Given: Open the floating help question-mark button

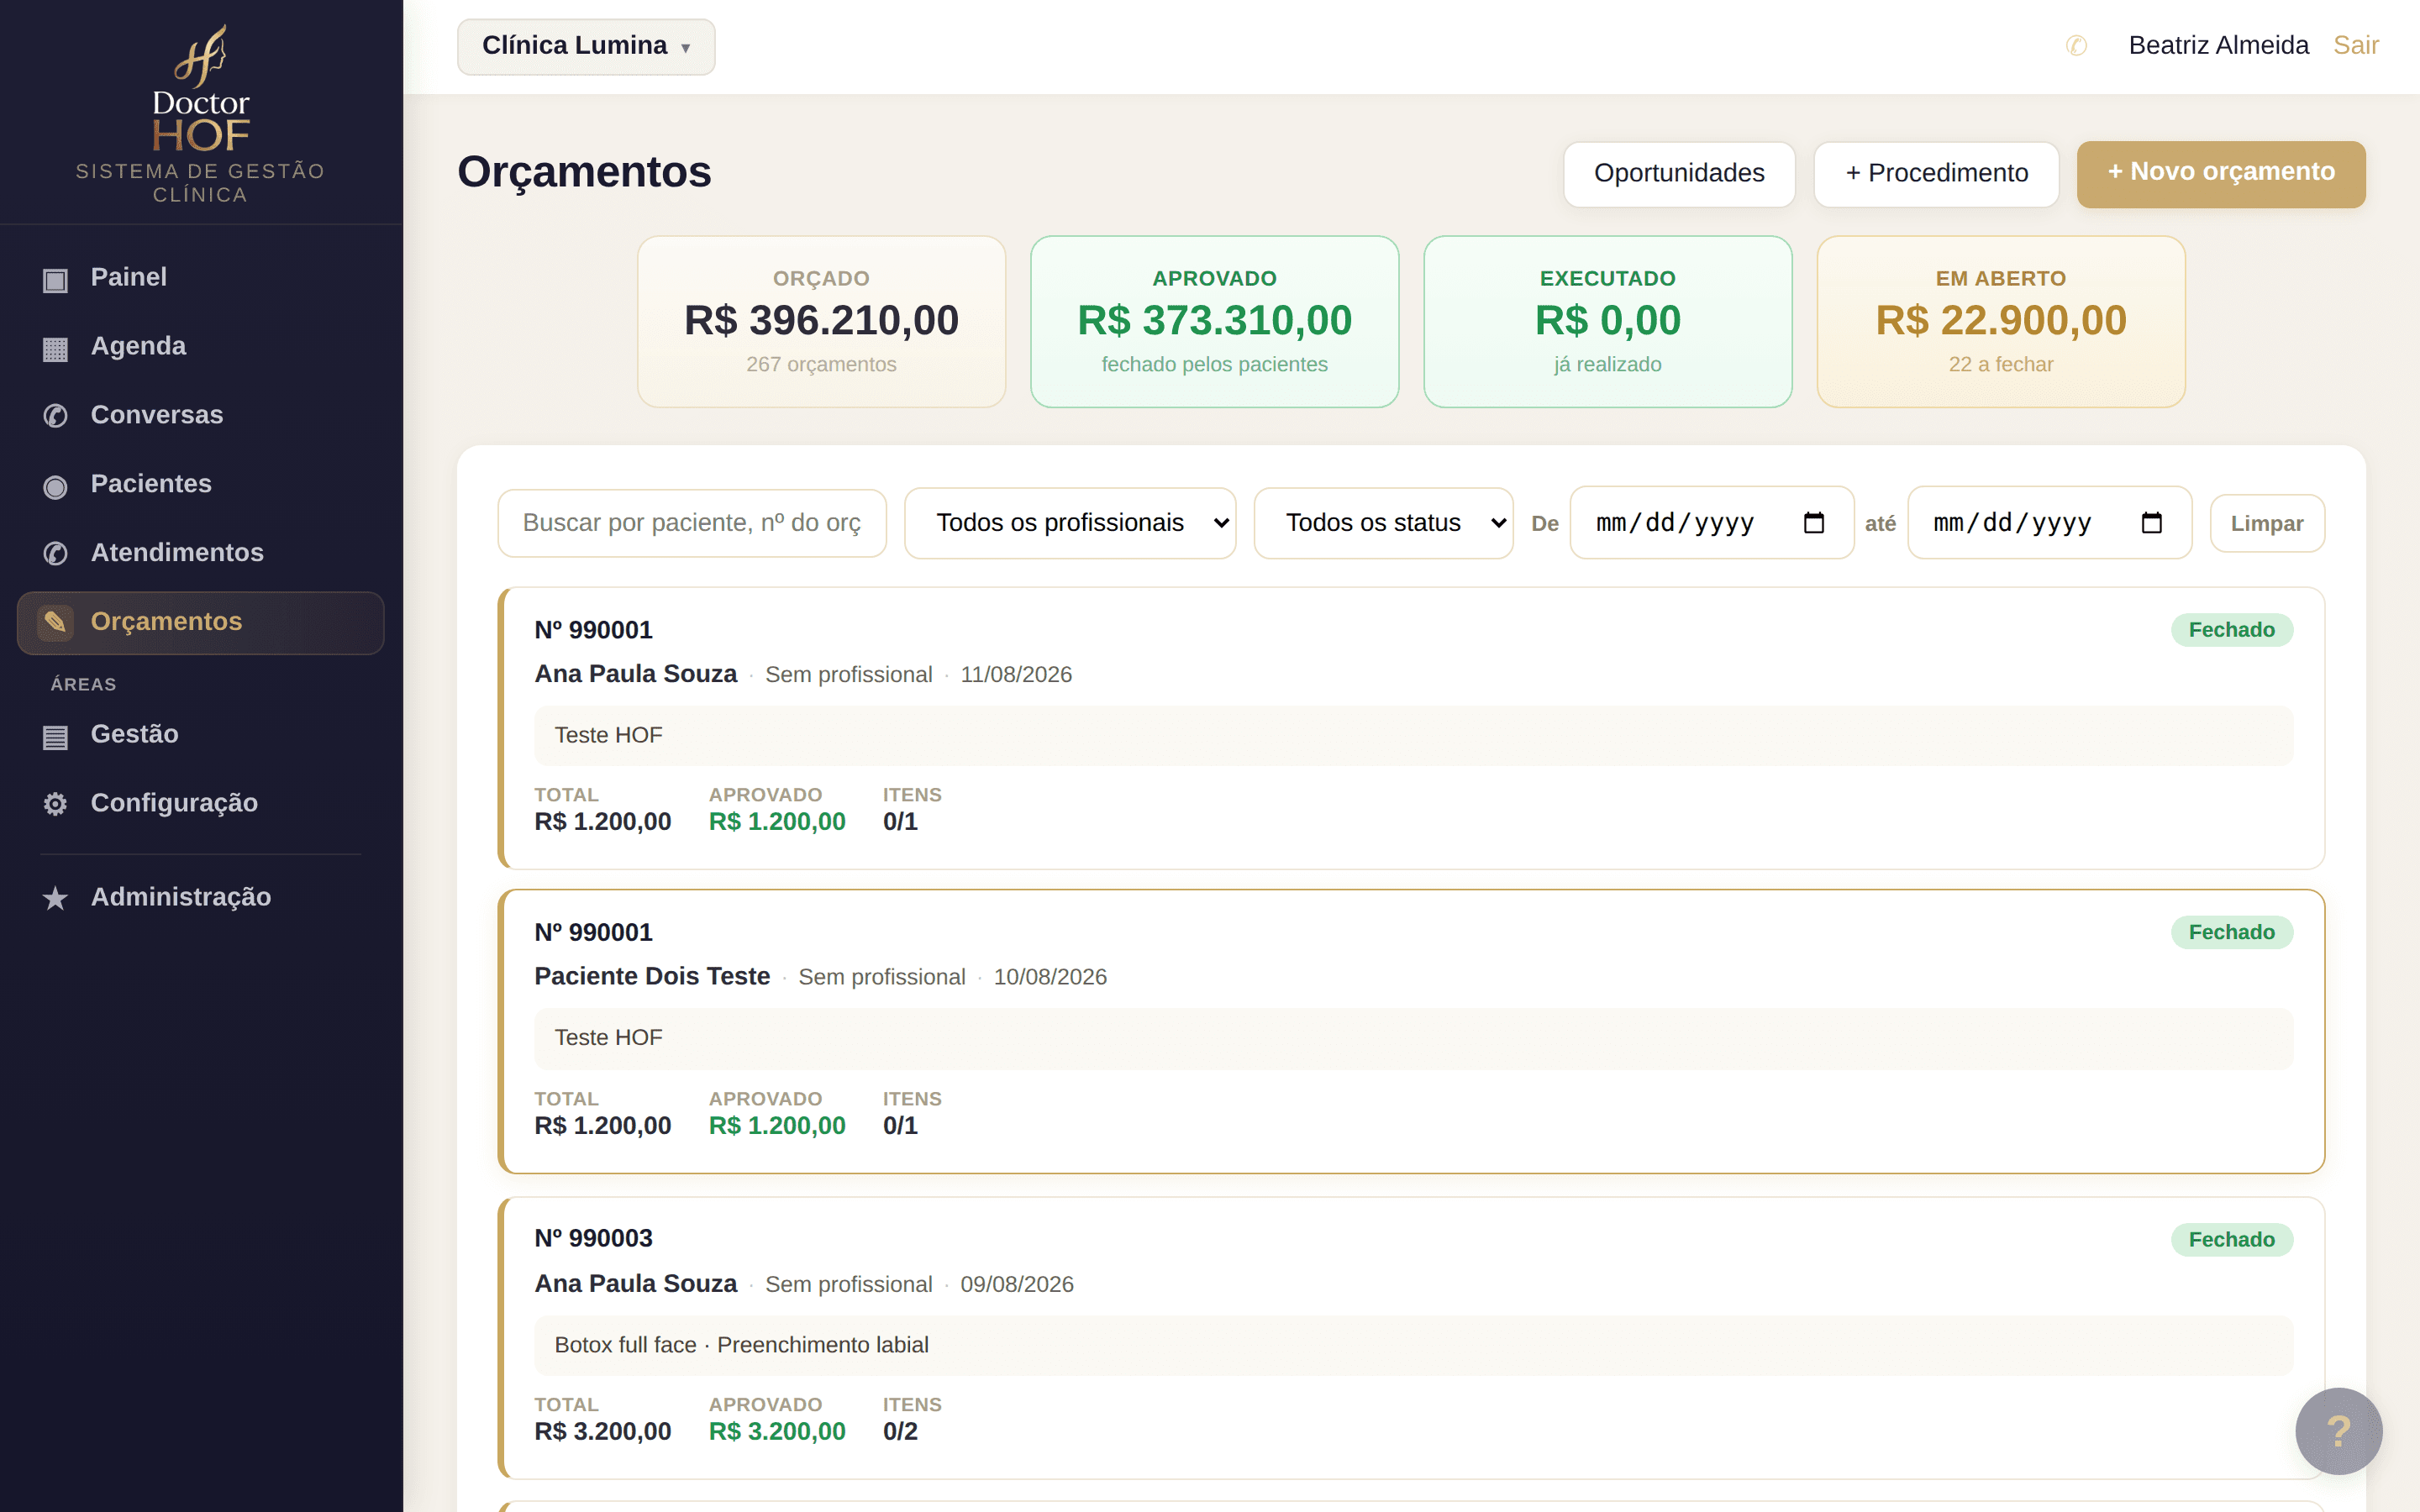Looking at the screenshot, I should coord(2338,1430).
